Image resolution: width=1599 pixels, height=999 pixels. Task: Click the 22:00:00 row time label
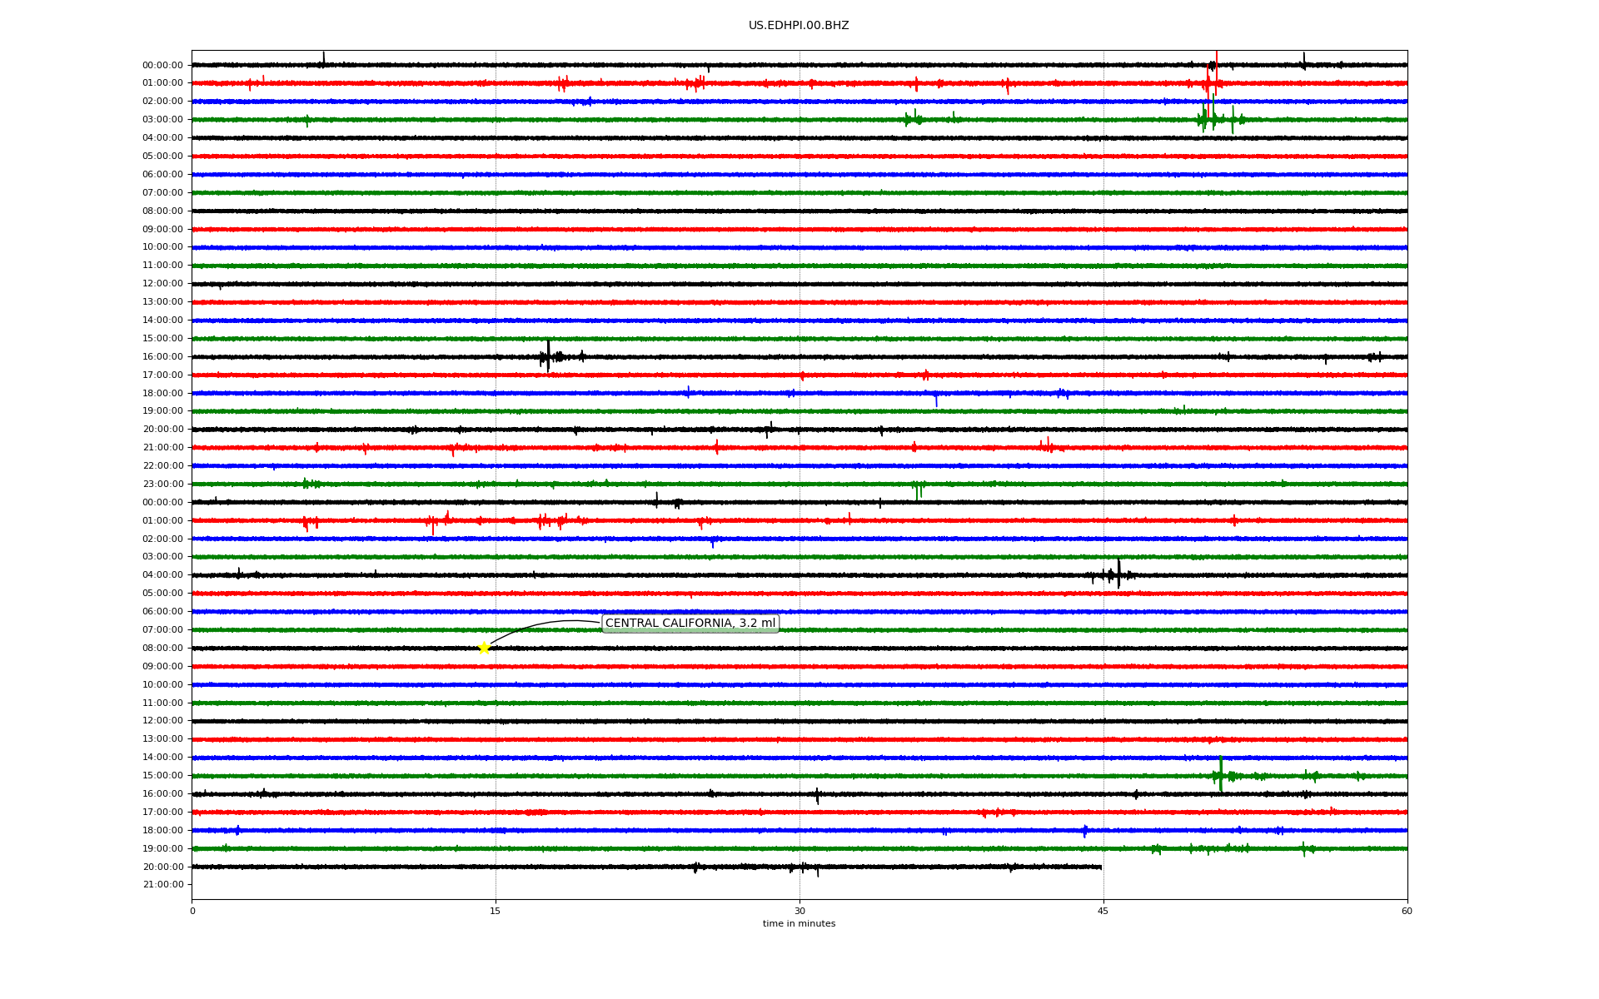pos(162,465)
